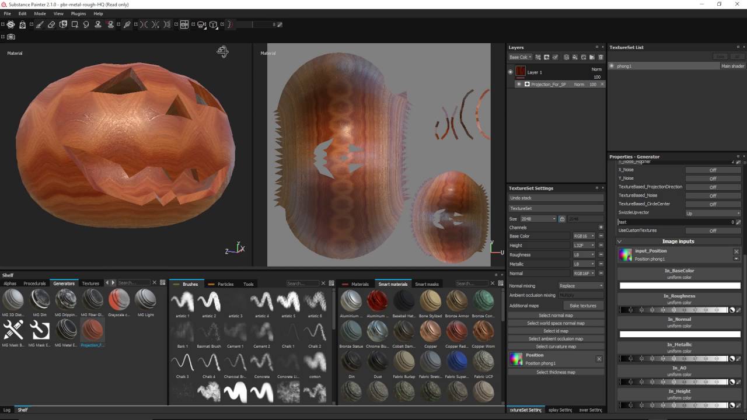Screen dimensions: 747x420
Task: Toggle Y_Noise Off switch
Action: [x=713, y=178]
